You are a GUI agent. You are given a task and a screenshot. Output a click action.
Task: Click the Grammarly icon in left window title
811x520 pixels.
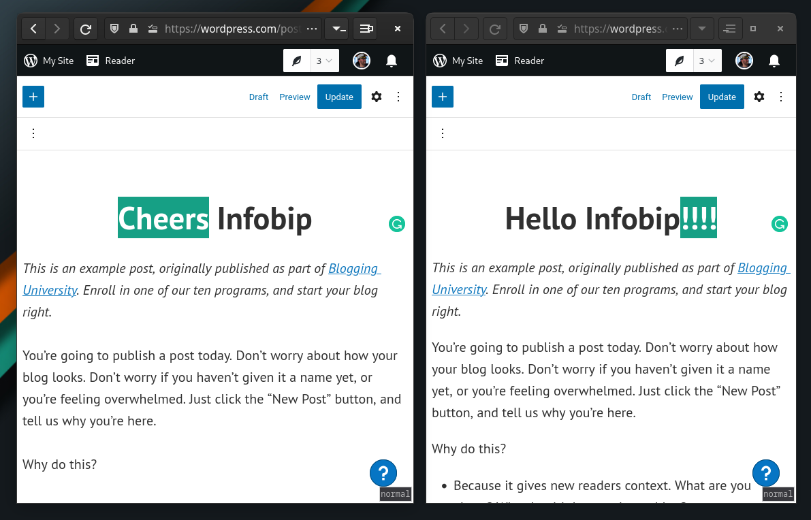tap(397, 224)
